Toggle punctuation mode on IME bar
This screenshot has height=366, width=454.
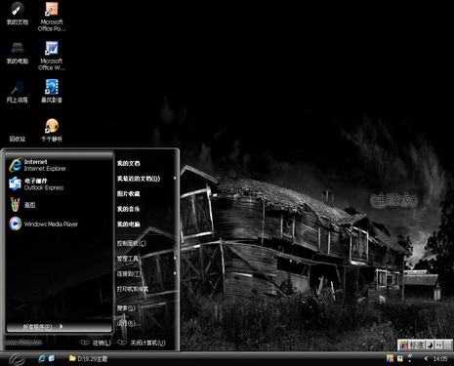[438, 346]
